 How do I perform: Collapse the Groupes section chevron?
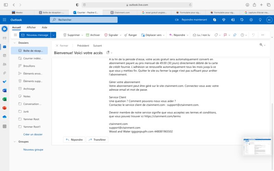coord(15,142)
